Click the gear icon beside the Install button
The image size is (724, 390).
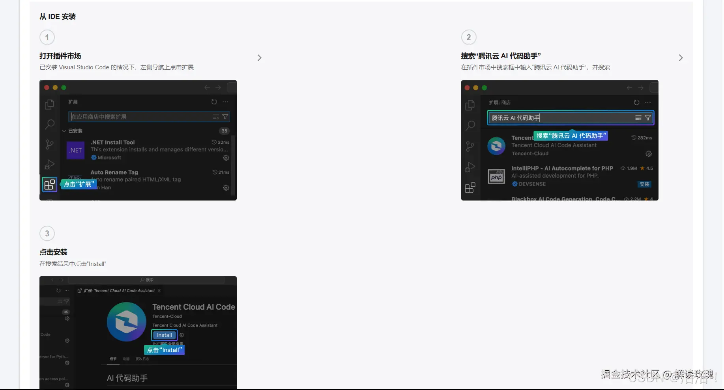pos(181,335)
